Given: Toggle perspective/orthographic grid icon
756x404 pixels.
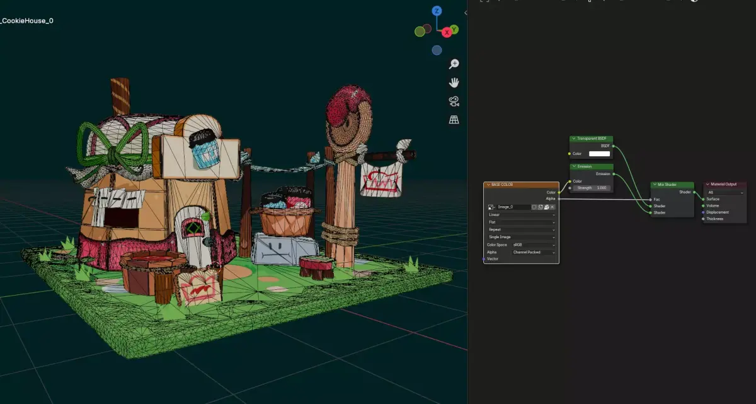Looking at the screenshot, I should point(454,120).
